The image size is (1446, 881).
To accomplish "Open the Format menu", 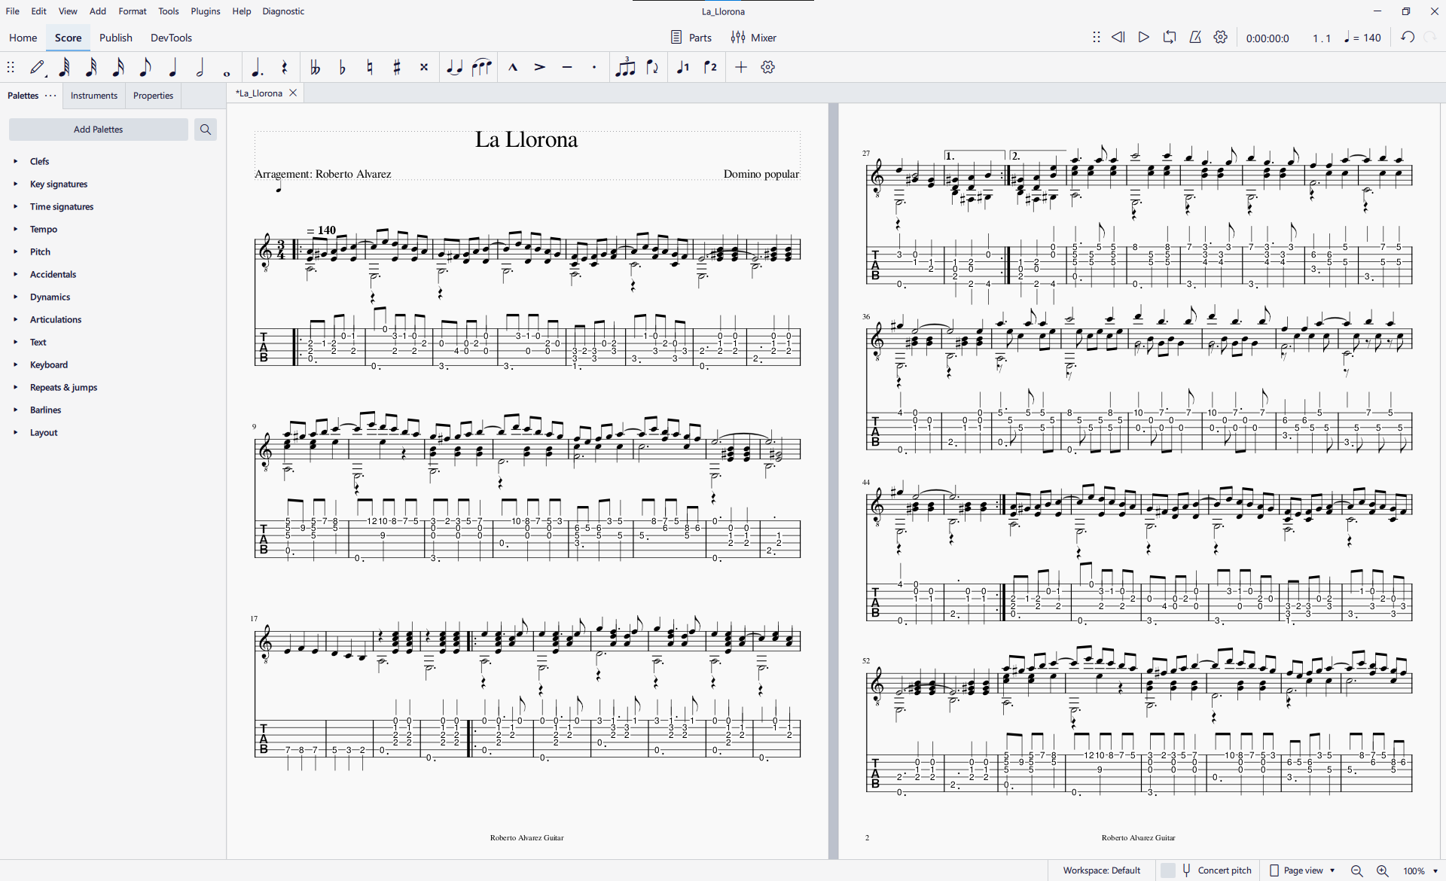I will pos(133,11).
